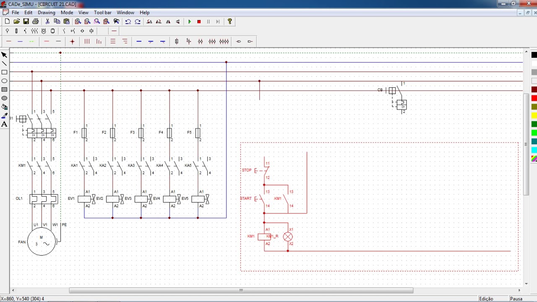Screen dimensions: 537x302
Task: Click the vertical scrollbar thumb
Action: pos(527,144)
